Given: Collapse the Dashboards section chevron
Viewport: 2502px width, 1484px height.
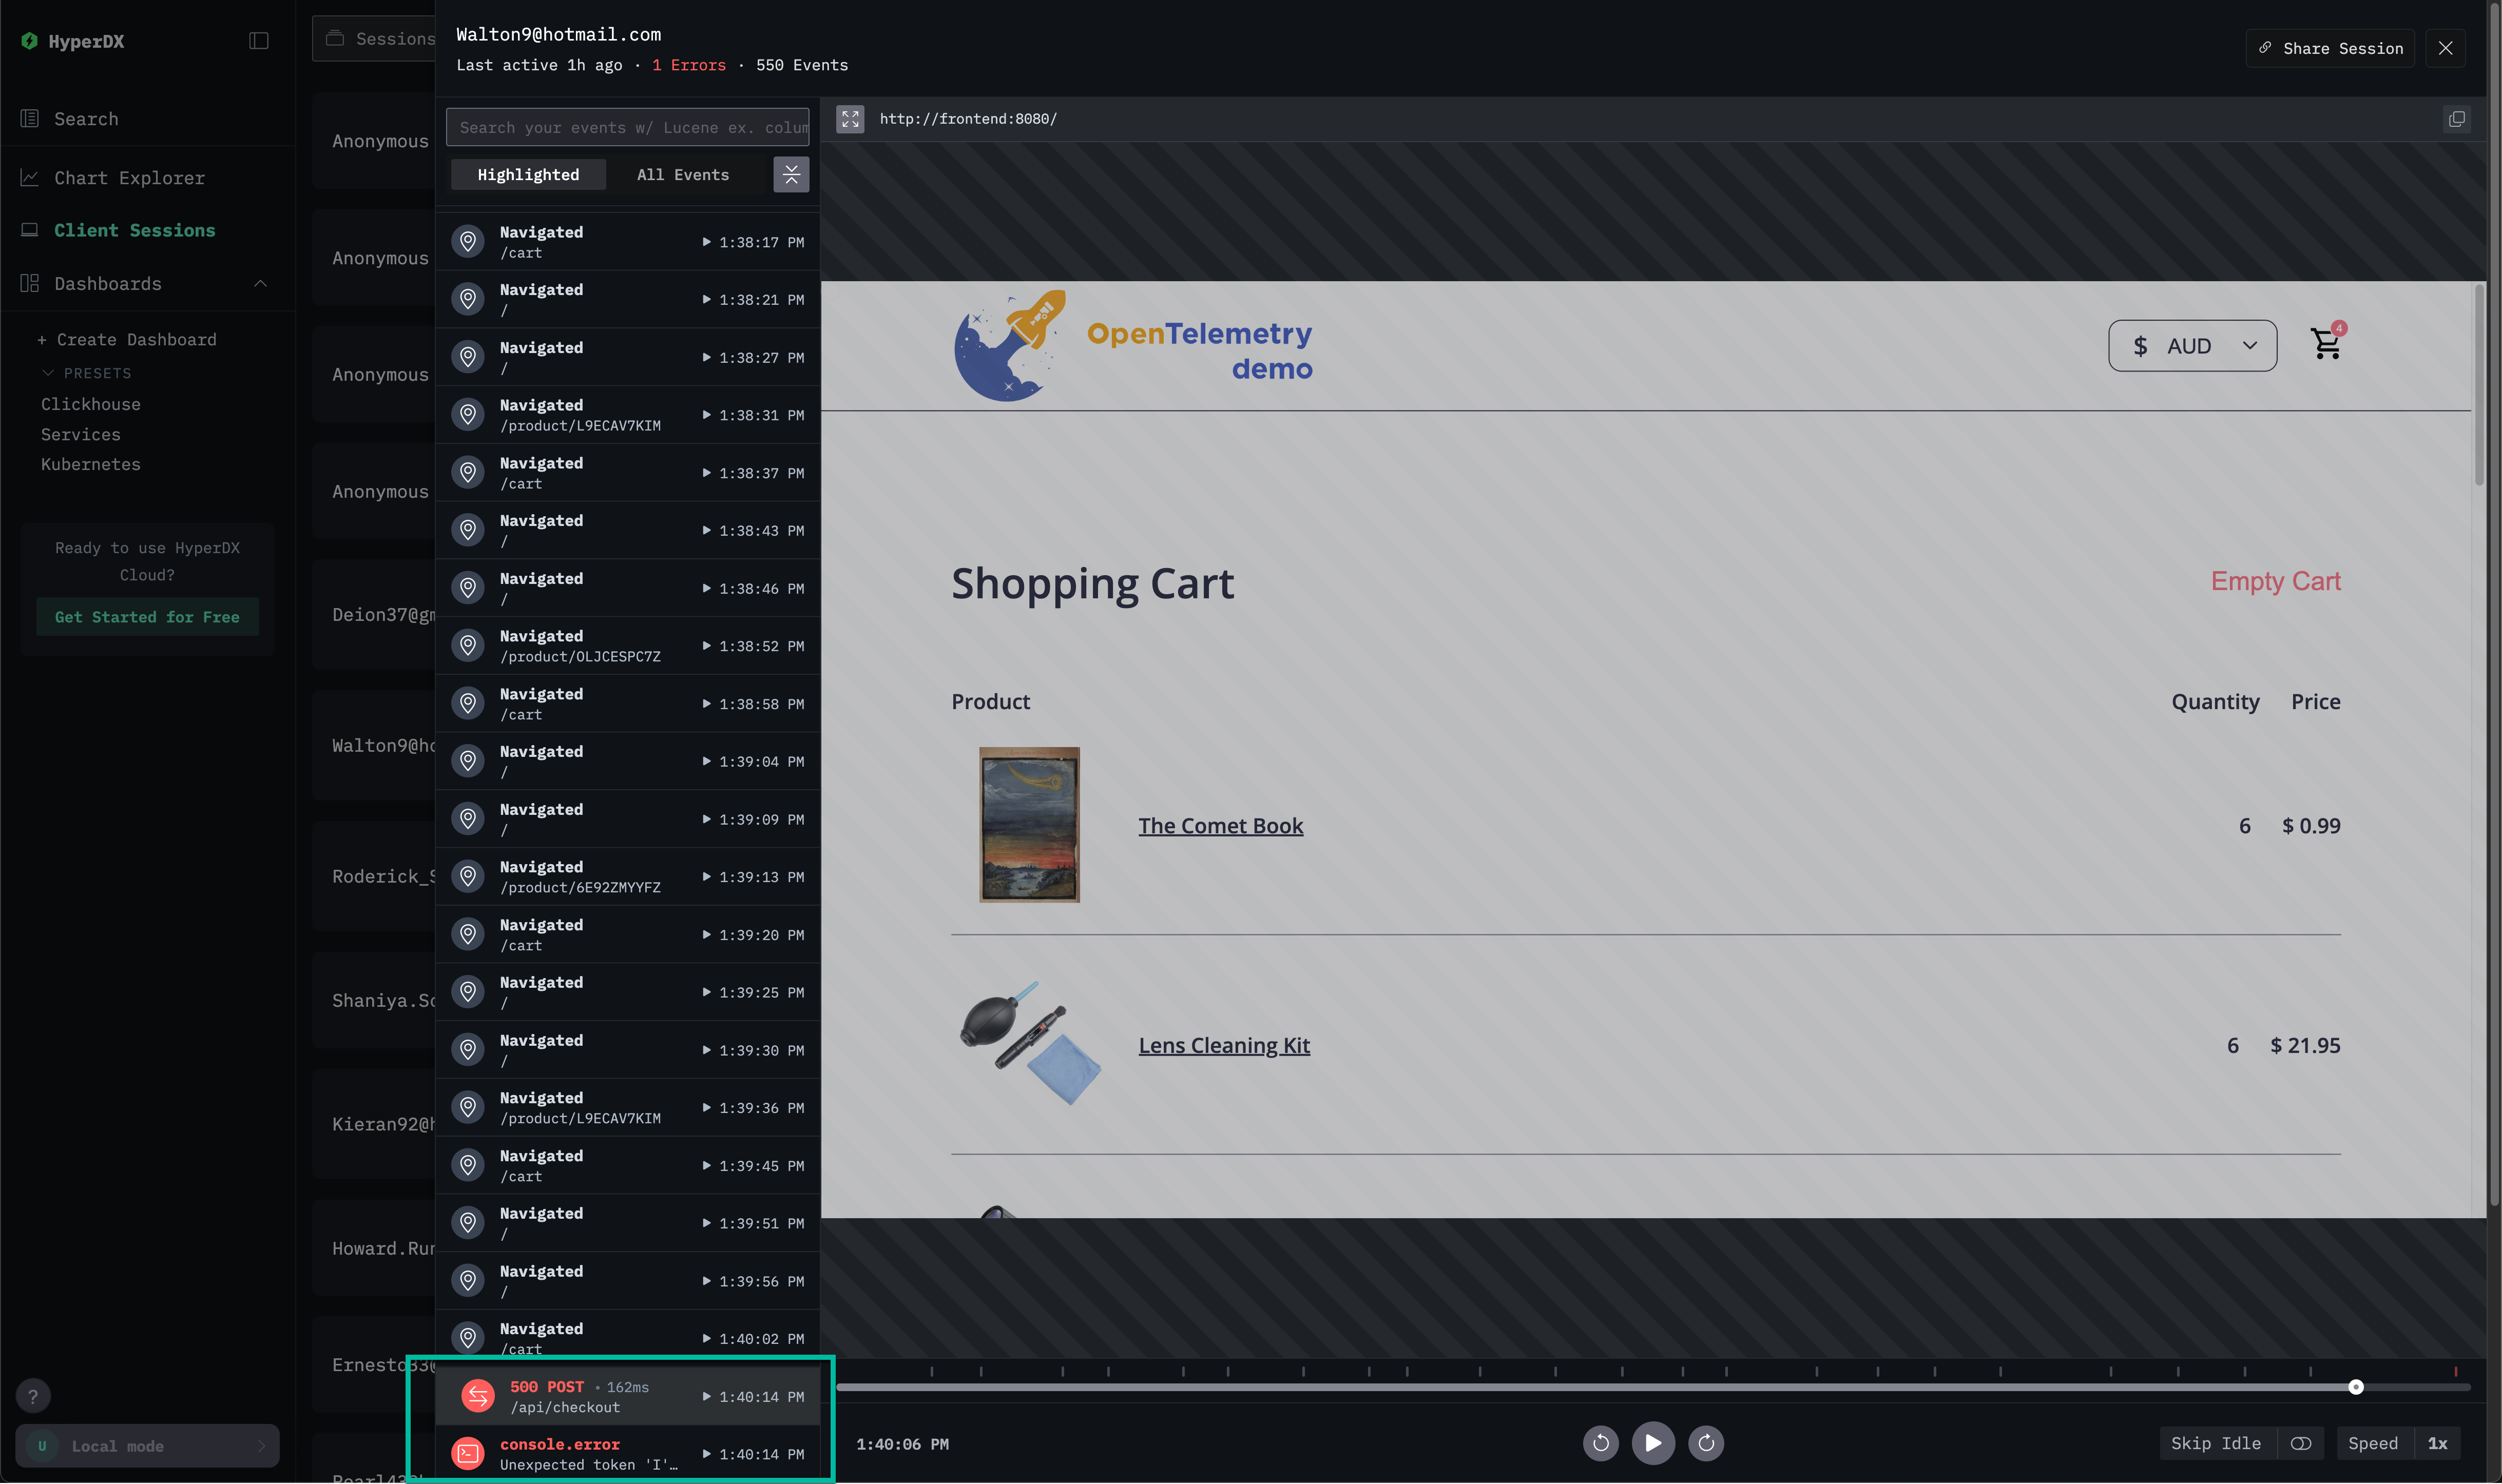Looking at the screenshot, I should tap(261, 284).
